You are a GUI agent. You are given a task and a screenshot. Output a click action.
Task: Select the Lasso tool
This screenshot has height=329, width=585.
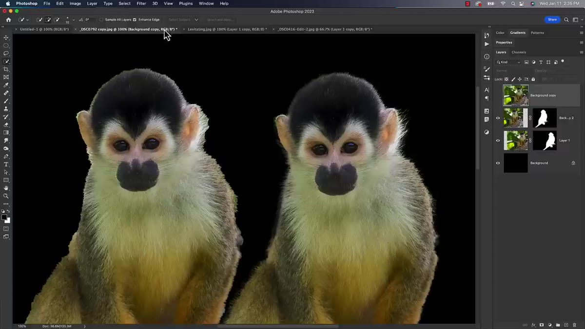[x=6, y=53]
